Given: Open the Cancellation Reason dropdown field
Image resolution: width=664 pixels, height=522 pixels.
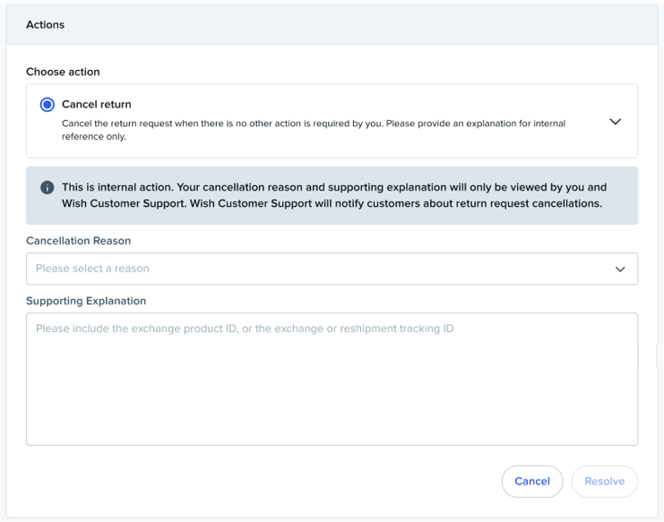Looking at the screenshot, I should [x=332, y=269].
